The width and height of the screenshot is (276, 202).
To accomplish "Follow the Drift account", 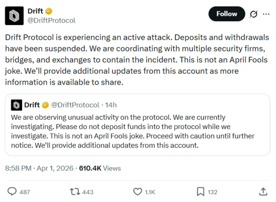I will [x=227, y=14].
